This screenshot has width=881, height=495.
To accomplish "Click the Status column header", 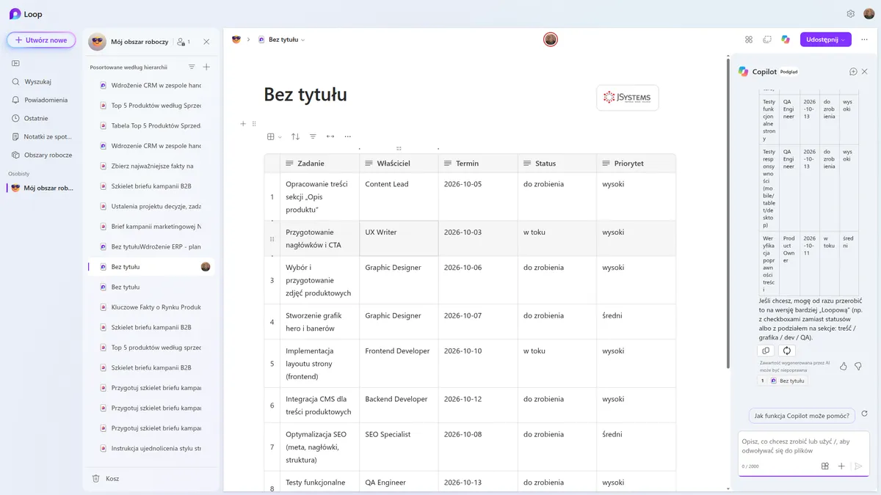I will pos(557,163).
